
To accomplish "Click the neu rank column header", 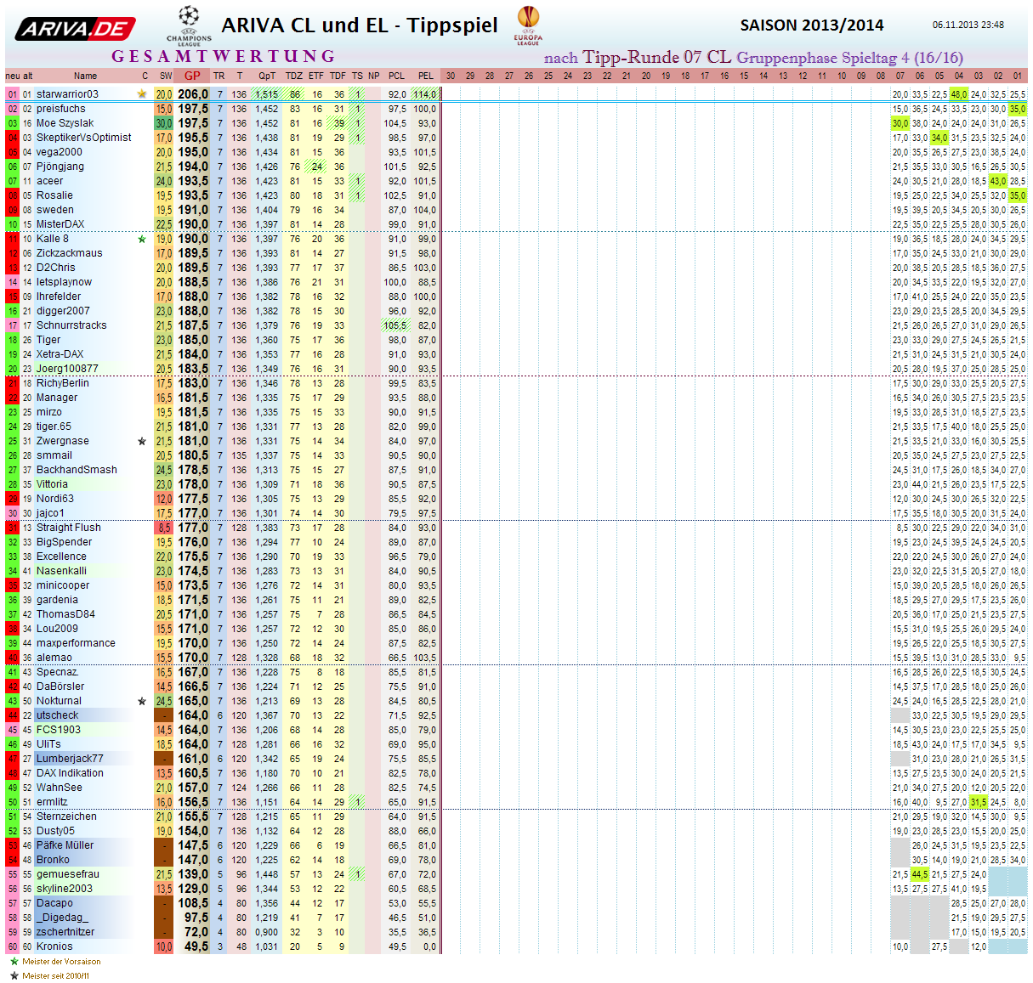I will pos(12,76).
